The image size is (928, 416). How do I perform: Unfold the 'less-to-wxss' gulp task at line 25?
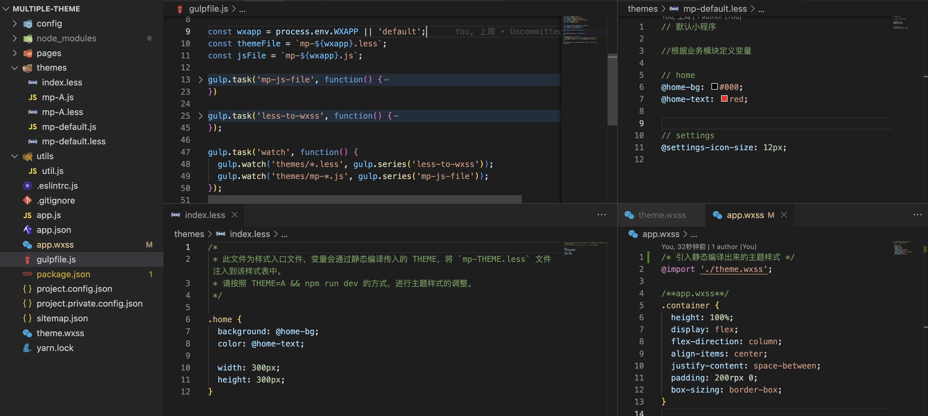(x=201, y=116)
